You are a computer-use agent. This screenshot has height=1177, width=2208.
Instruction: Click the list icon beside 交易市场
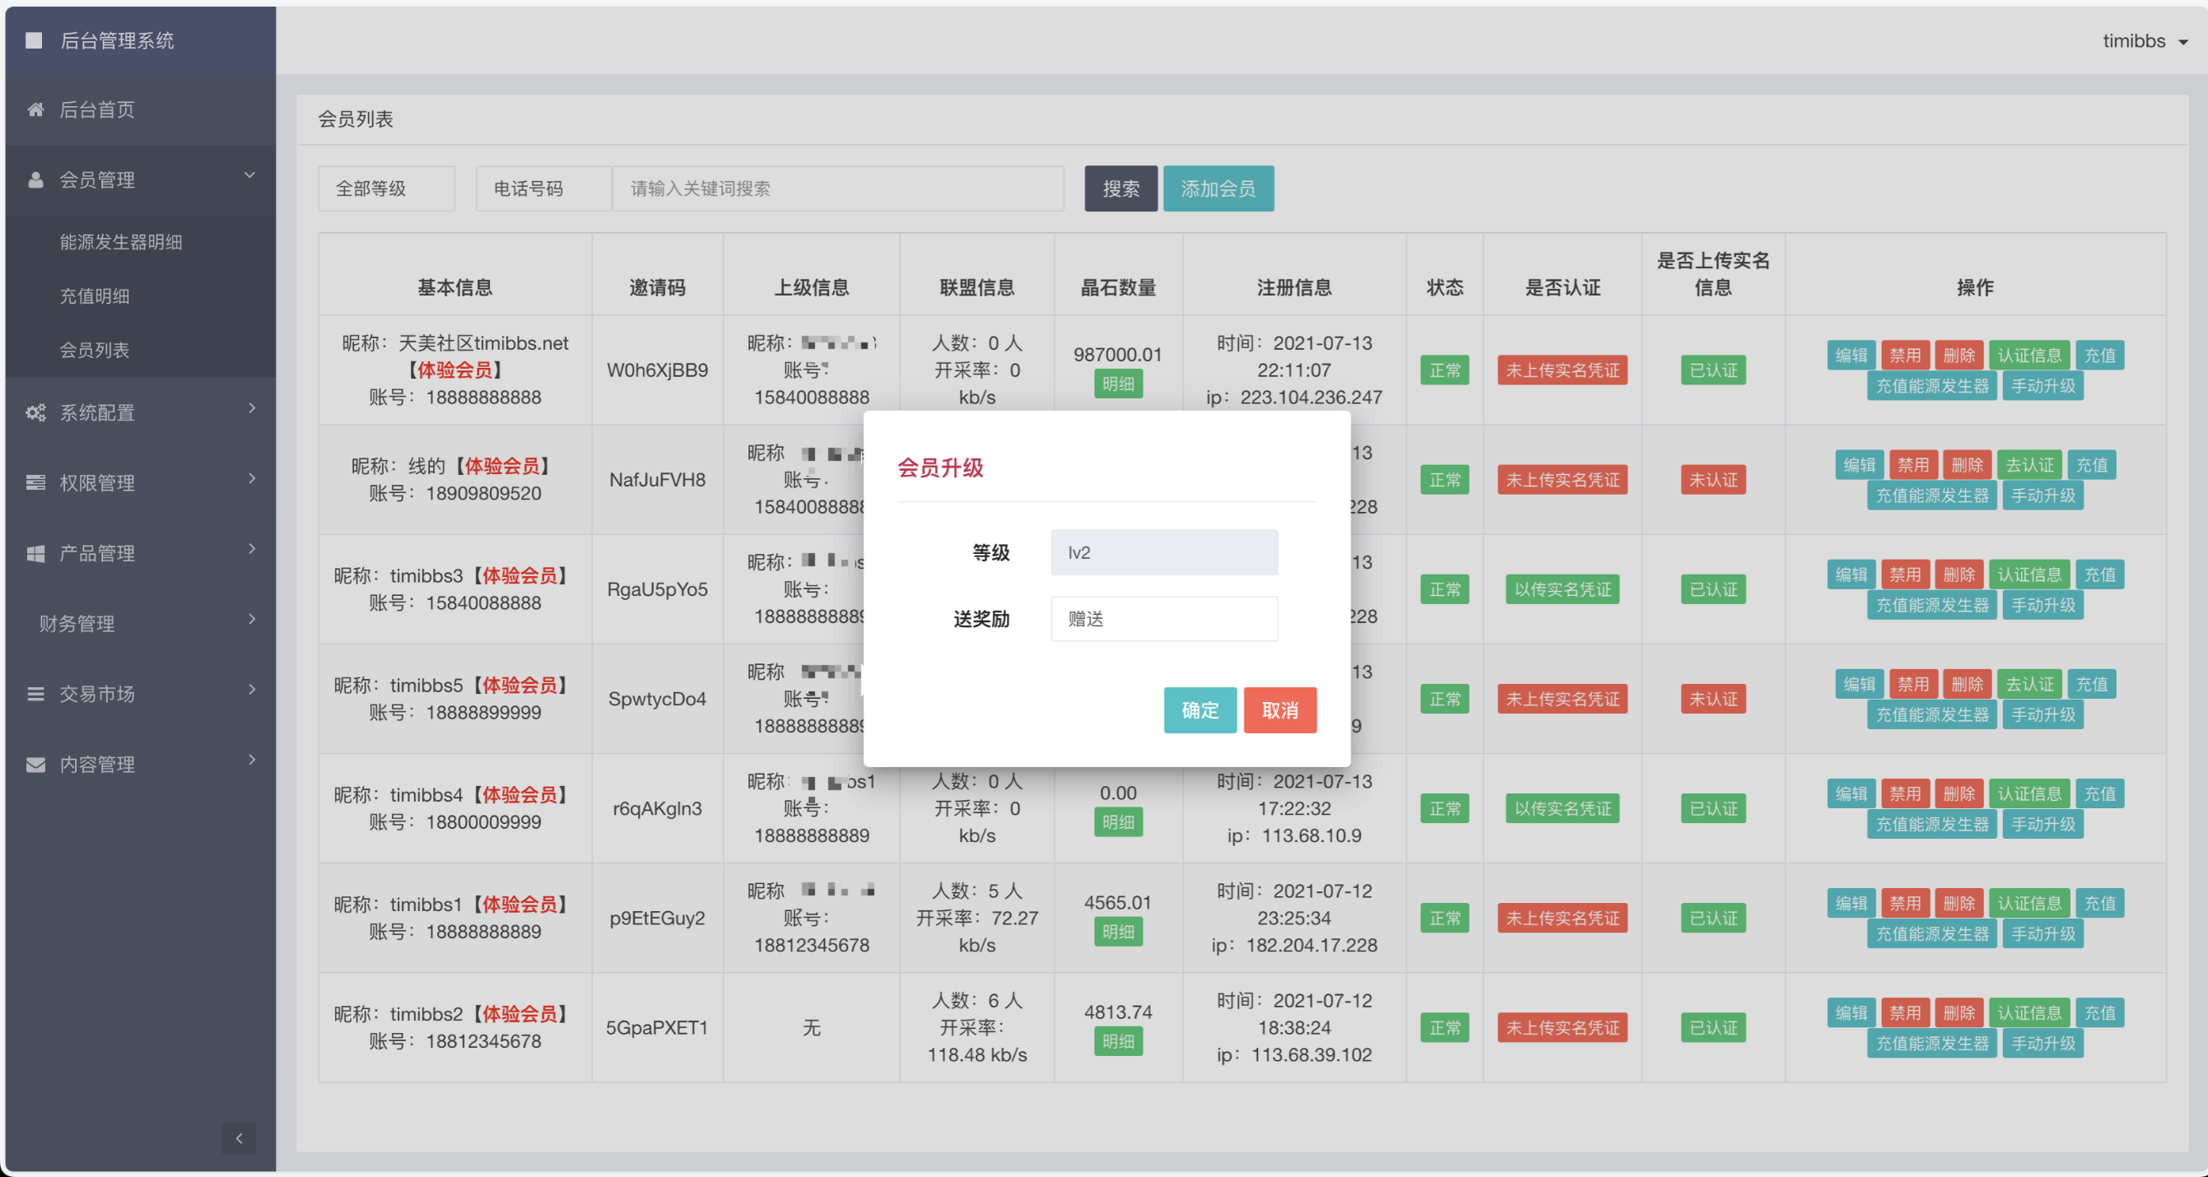(35, 694)
